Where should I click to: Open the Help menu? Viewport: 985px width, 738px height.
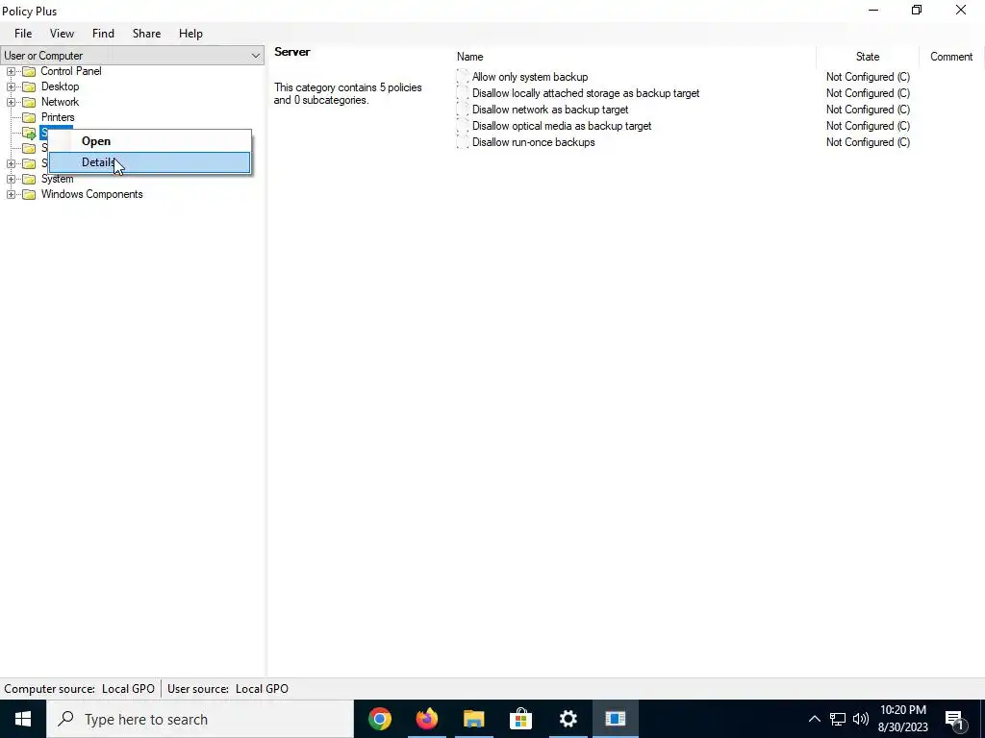(190, 34)
